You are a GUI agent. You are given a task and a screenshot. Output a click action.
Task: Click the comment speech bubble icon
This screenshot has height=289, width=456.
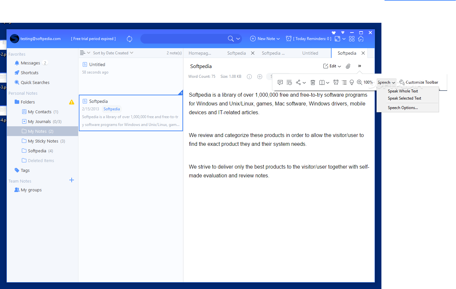click(x=280, y=82)
